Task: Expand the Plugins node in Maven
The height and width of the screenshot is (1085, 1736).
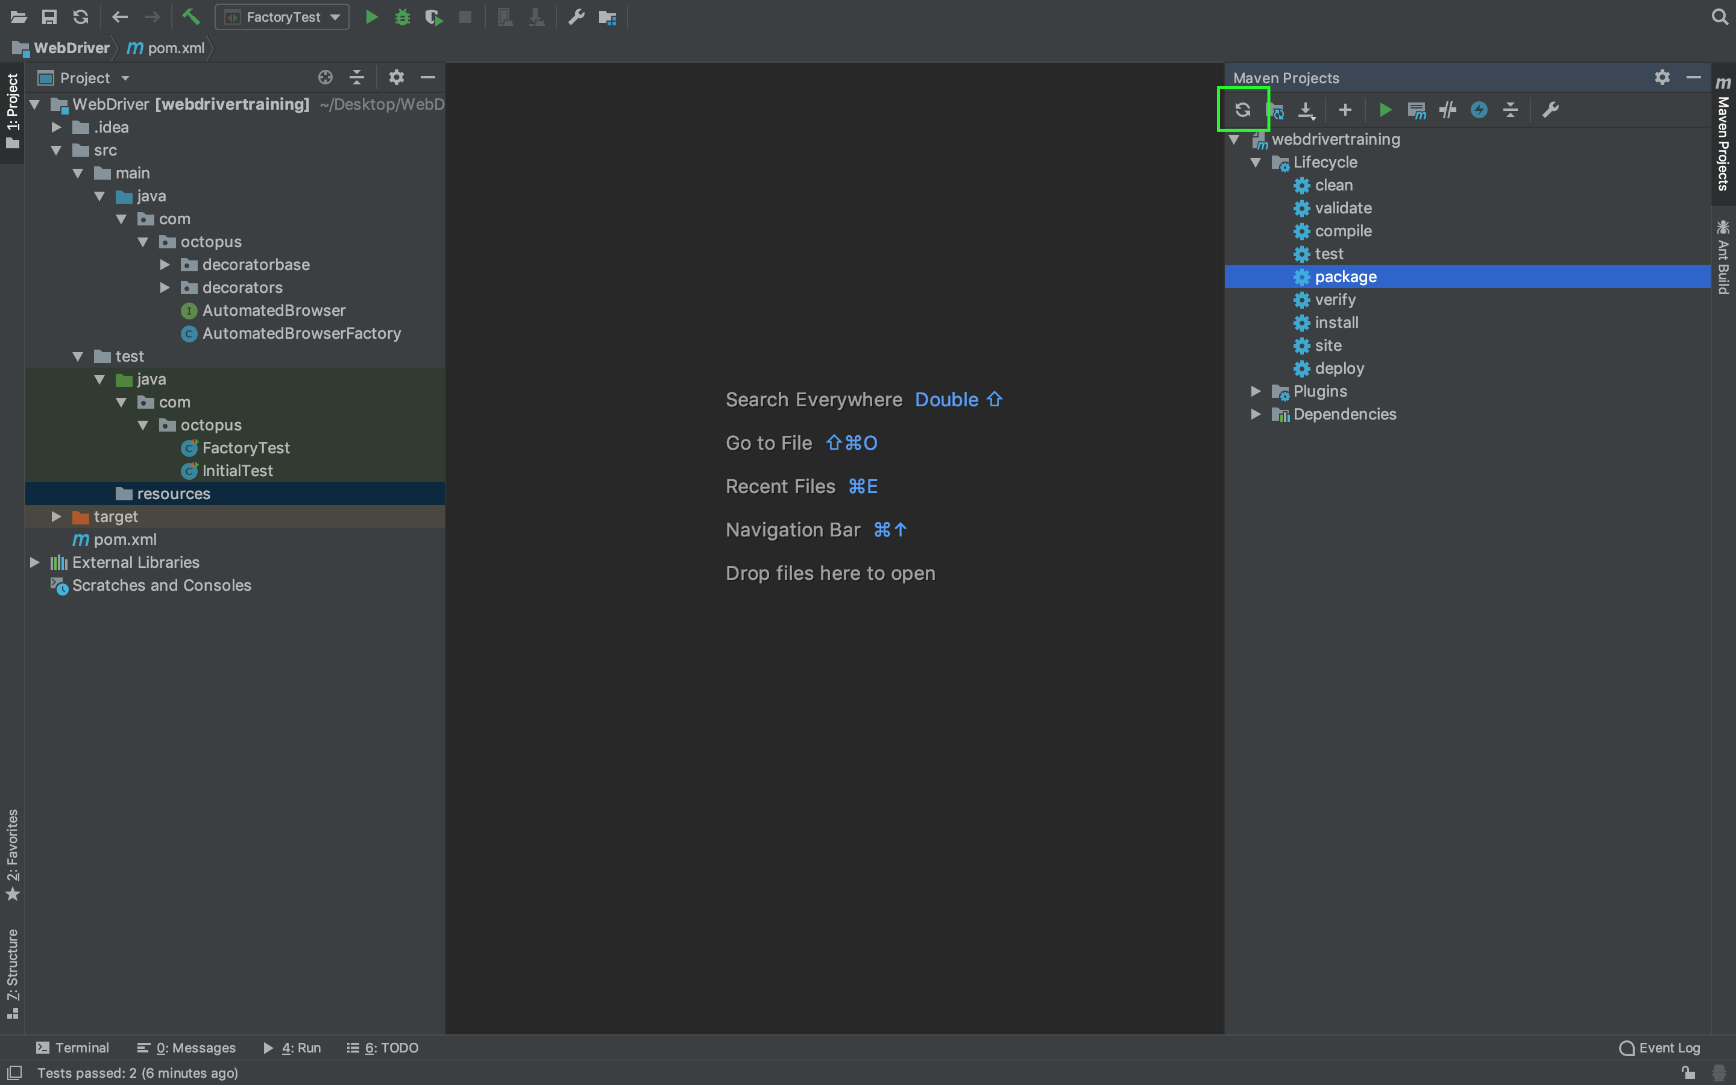Action: point(1256,391)
